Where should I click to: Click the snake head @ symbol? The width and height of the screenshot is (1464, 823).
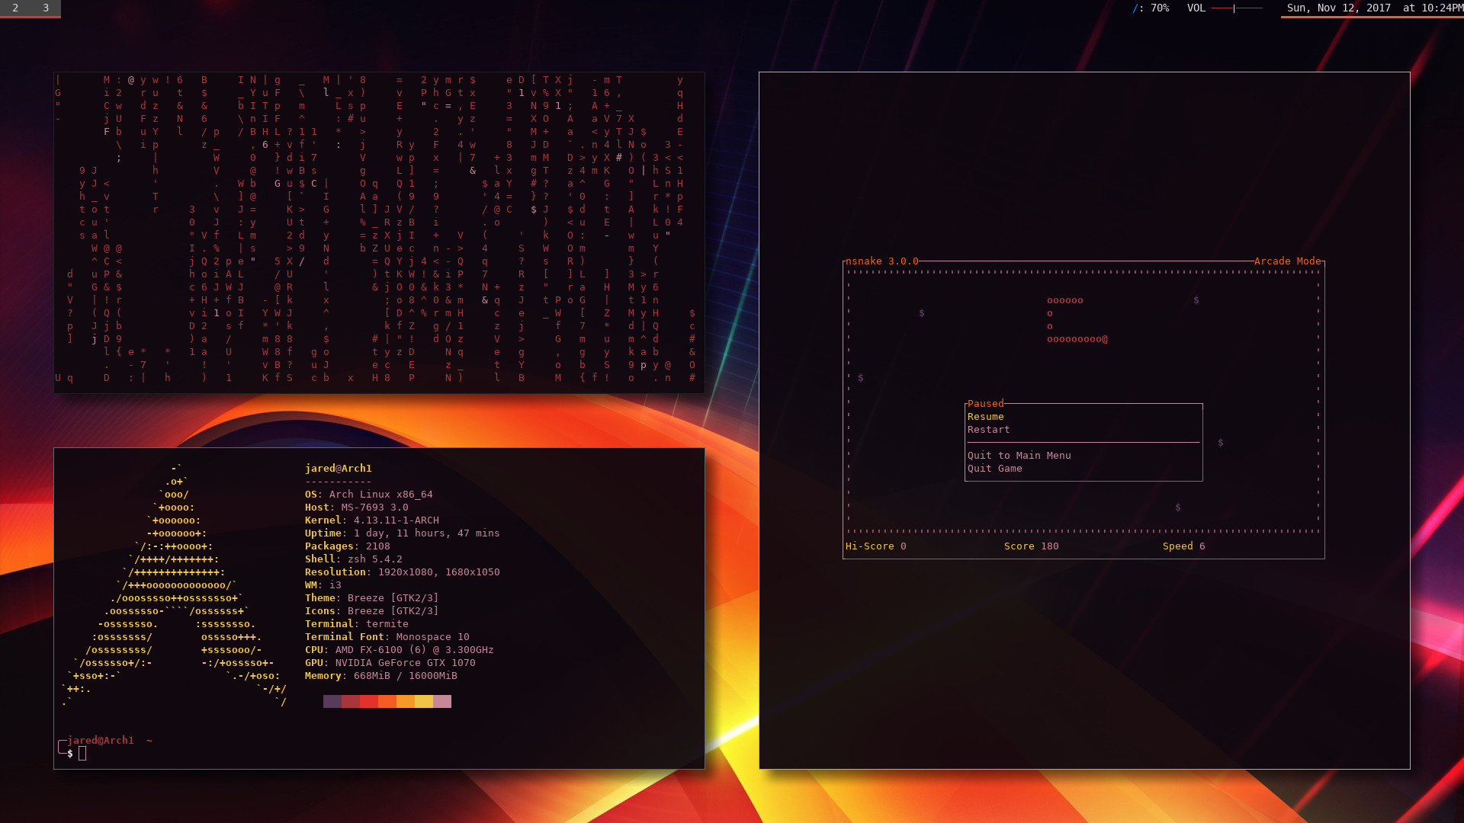[x=1105, y=339]
